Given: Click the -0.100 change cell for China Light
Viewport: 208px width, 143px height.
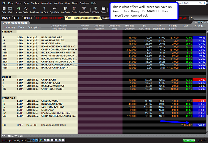Looking at the screenshot, I should (x=199, y=80).
